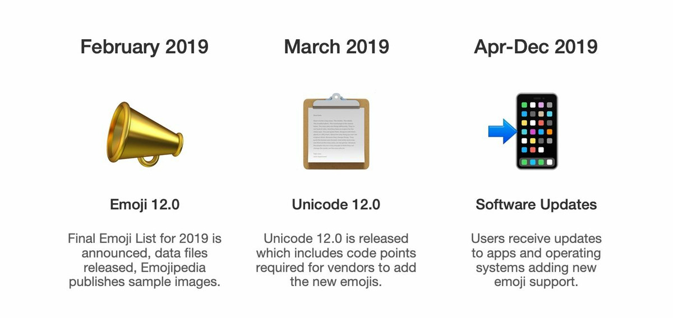This screenshot has width=673, height=318.
Task: Click the mobile phone emoji
Action: pyautogui.click(x=537, y=132)
